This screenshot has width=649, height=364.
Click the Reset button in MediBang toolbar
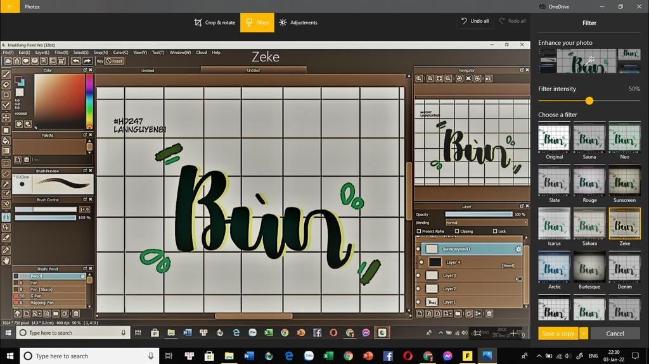point(114,61)
